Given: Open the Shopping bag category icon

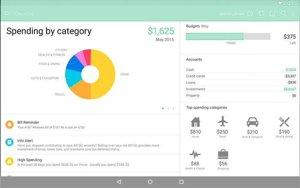Looking at the screenshot, I should pos(223,154).
